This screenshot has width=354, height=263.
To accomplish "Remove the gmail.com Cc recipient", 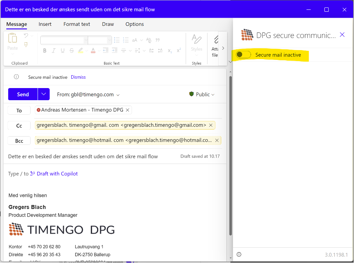I will pyautogui.click(x=211, y=125).
